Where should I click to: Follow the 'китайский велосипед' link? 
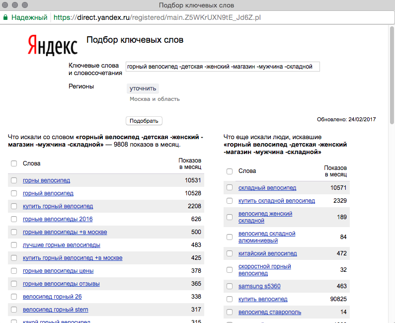pyautogui.click(x=267, y=253)
